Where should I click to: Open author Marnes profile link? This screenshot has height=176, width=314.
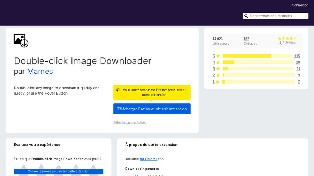(40, 72)
